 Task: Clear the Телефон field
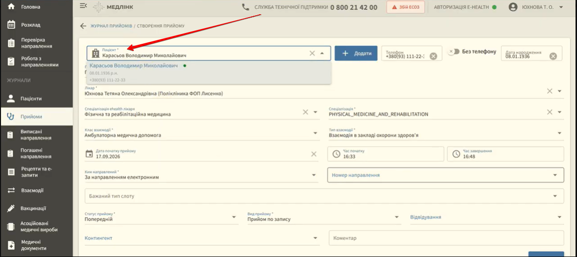tap(433, 56)
